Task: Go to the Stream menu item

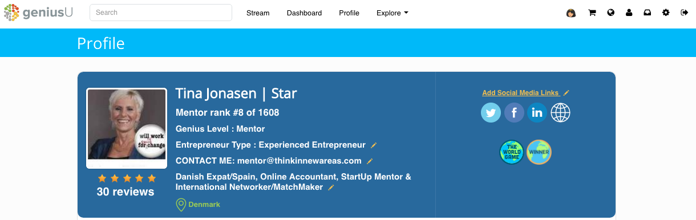Action: tap(258, 13)
